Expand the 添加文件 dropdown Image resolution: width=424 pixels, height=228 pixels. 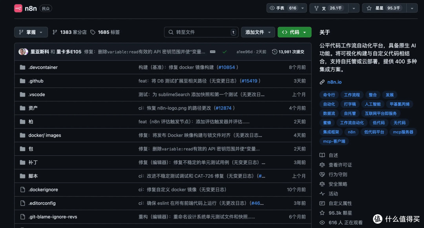point(258,32)
